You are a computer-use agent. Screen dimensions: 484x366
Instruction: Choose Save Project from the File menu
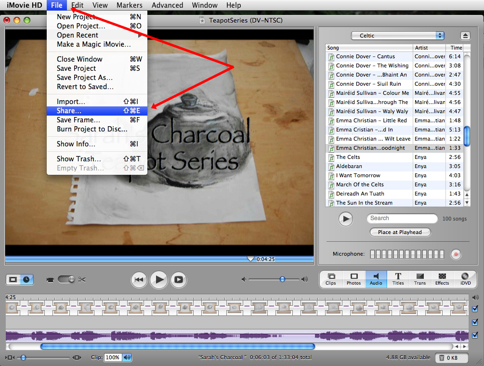(x=97, y=68)
